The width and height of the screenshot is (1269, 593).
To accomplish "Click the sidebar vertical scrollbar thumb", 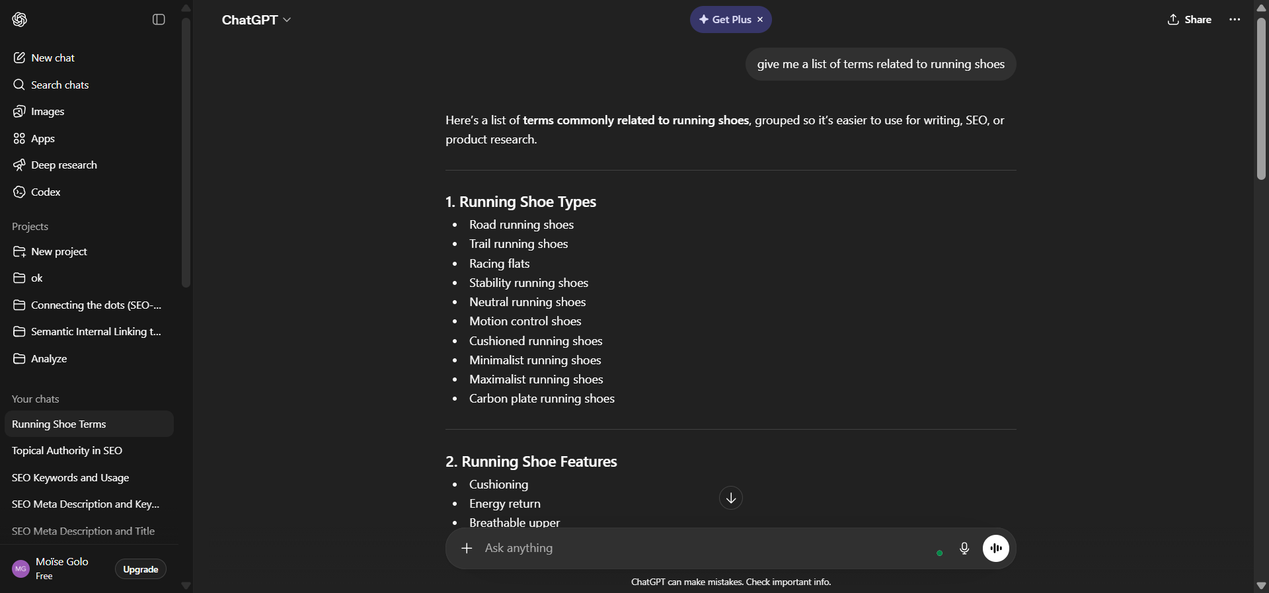I will tap(186, 152).
